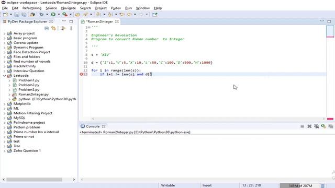Viewport: 335px width, 188px height.
Task: Collapse the docstring fold on line 1
Action: [89, 27]
